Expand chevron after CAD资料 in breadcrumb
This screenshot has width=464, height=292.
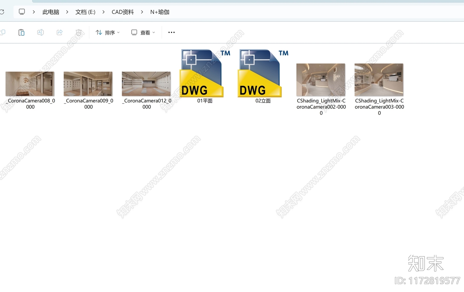[142, 12]
